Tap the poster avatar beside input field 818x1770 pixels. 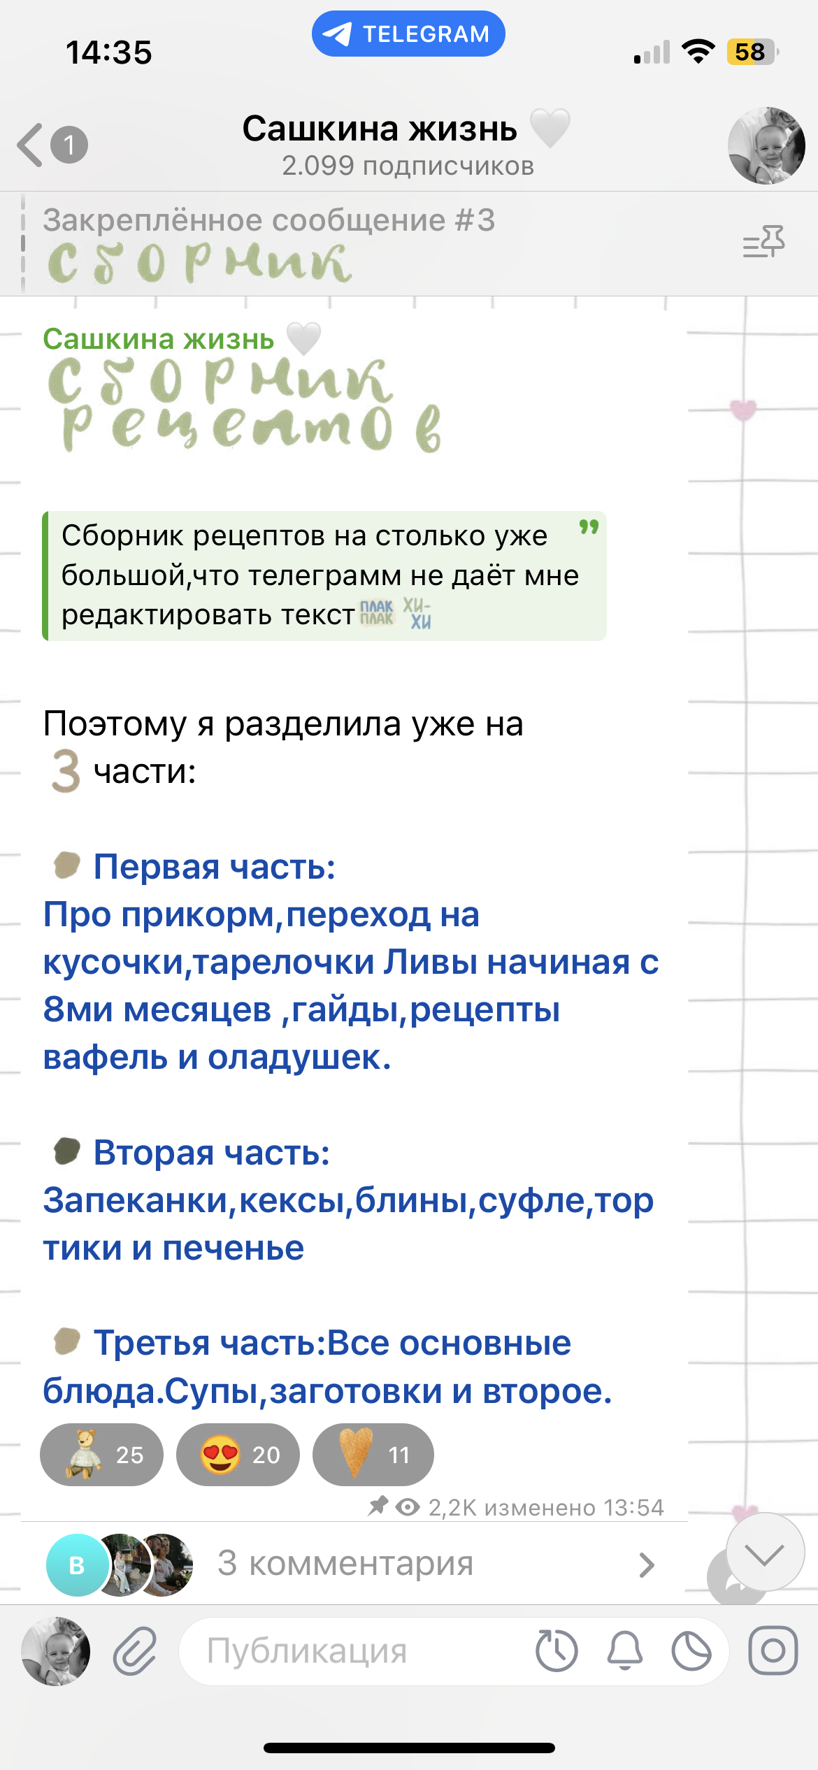[56, 1651]
